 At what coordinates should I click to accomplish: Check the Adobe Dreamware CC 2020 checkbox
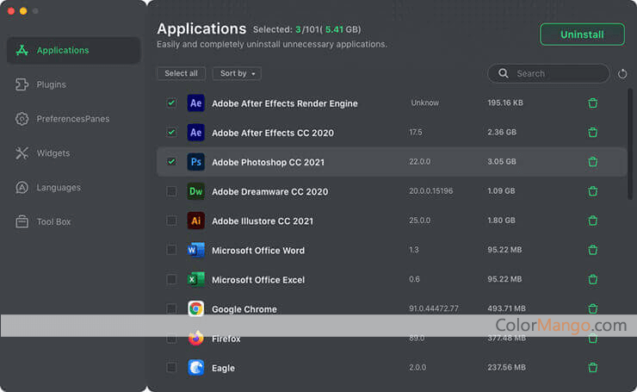pos(171,191)
